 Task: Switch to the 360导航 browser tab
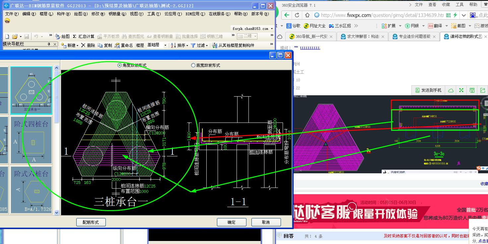311,37
